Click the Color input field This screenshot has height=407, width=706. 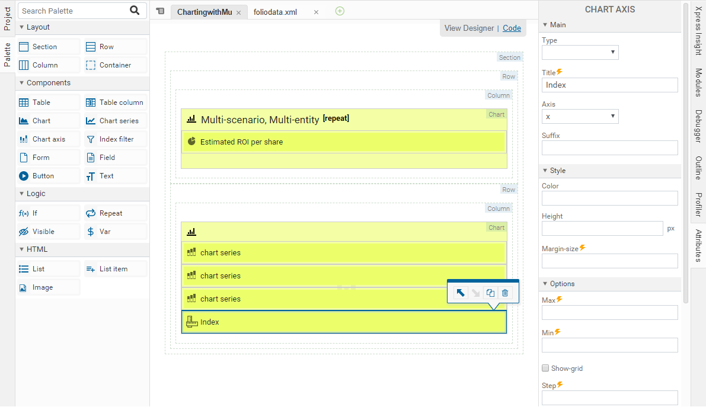click(x=609, y=198)
